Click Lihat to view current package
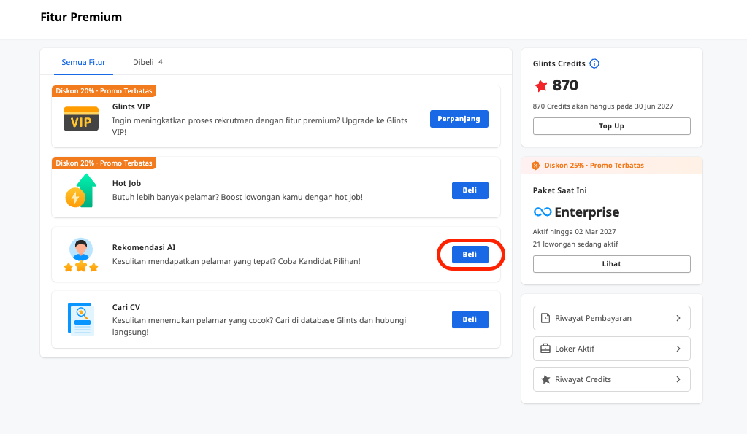 611,263
